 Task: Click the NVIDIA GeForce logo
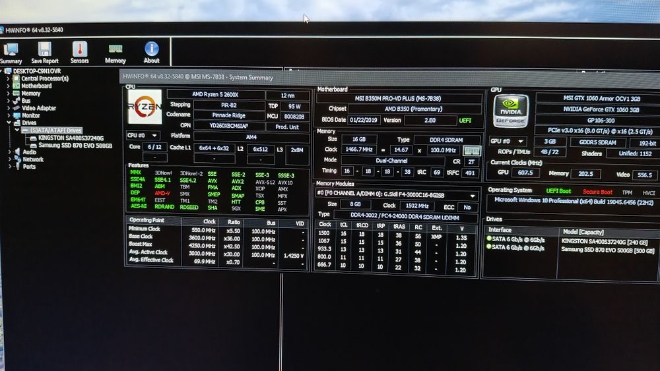click(x=511, y=111)
